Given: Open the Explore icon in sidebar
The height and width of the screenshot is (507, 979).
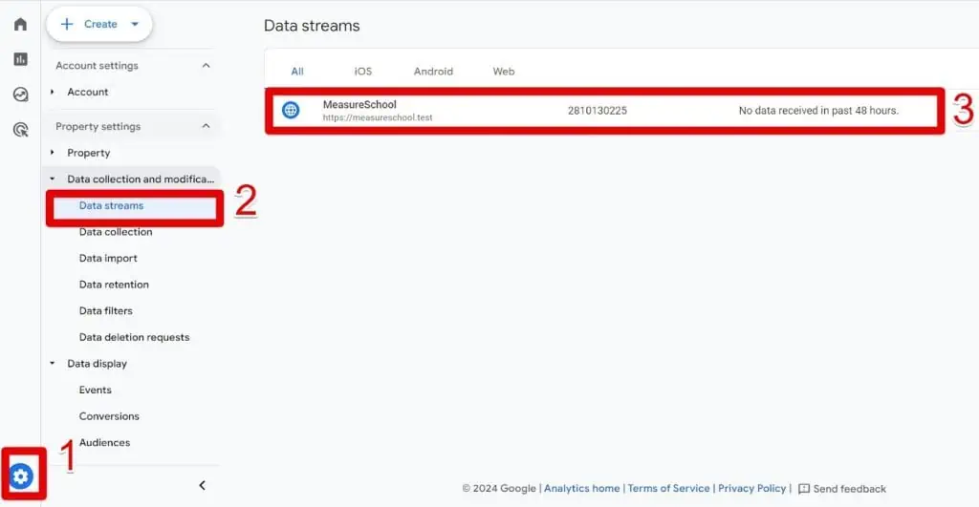Looking at the screenshot, I should (21, 95).
